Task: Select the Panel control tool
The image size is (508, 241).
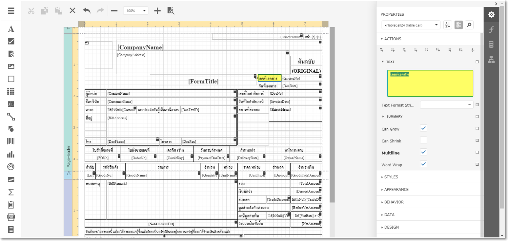Action: (11, 79)
